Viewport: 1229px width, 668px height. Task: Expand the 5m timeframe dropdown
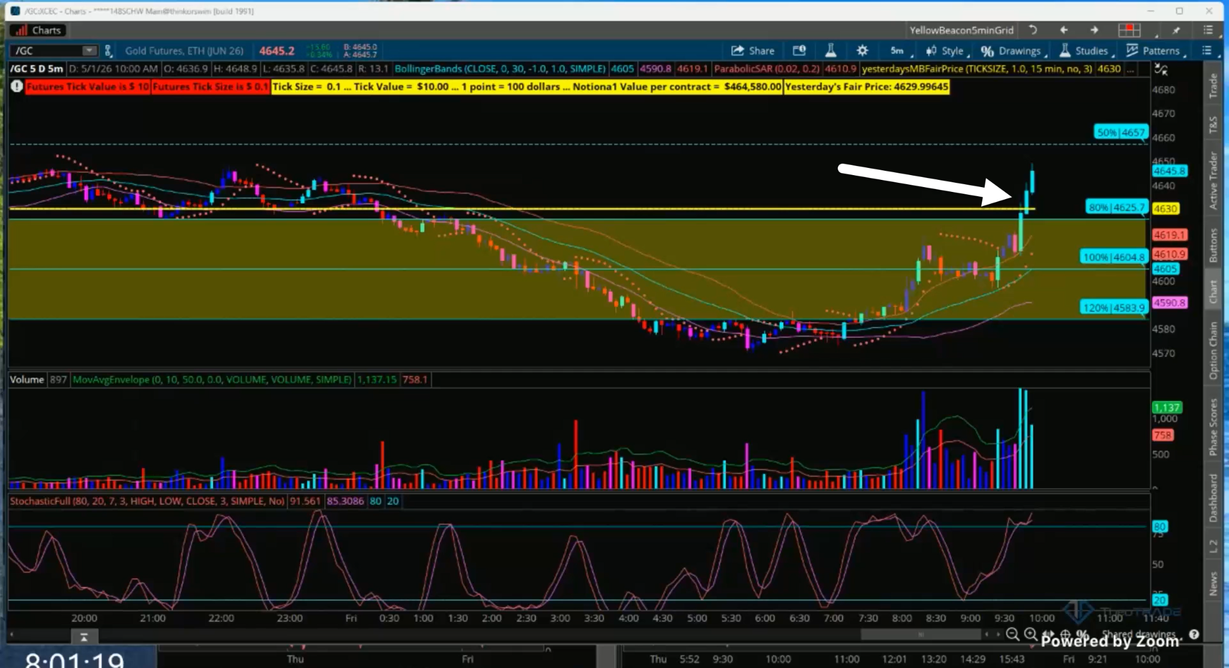point(900,51)
